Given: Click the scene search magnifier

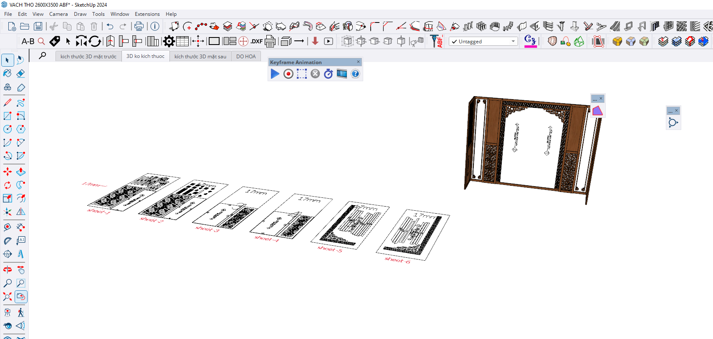Looking at the screenshot, I should (x=42, y=56).
